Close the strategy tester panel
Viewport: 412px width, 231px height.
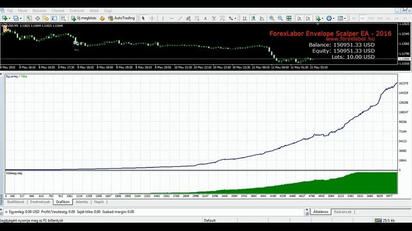tap(1, 74)
